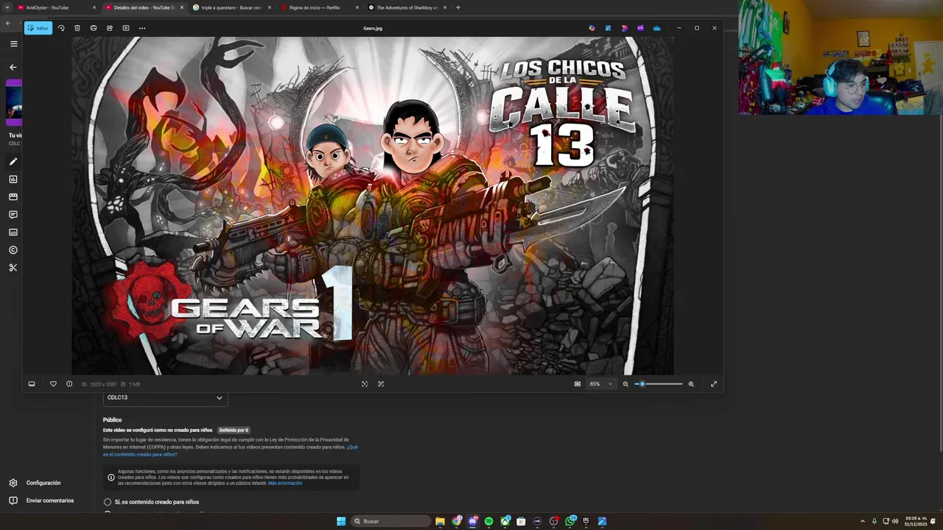Switch to The Adventures of Sharkboy tab

pos(407,7)
